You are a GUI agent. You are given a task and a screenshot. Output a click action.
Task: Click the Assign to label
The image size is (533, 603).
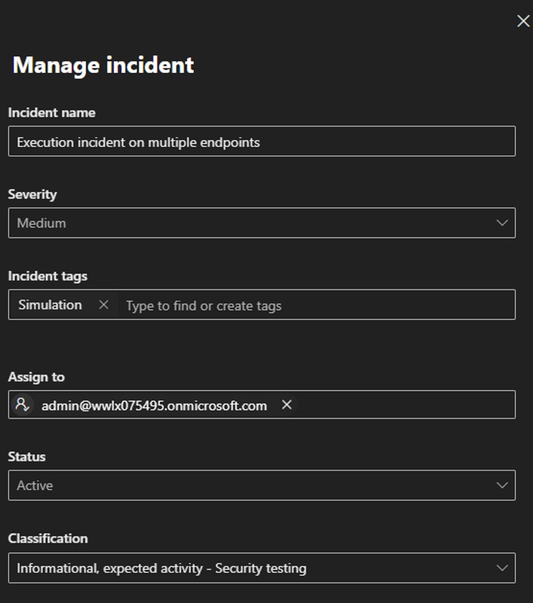pos(36,377)
